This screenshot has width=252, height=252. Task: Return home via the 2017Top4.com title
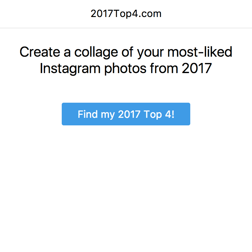[x=126, y=13]
